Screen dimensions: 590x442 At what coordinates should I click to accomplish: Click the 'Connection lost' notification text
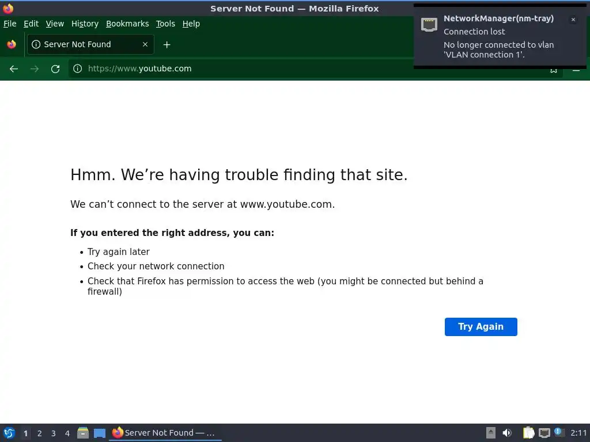[474, 32]
